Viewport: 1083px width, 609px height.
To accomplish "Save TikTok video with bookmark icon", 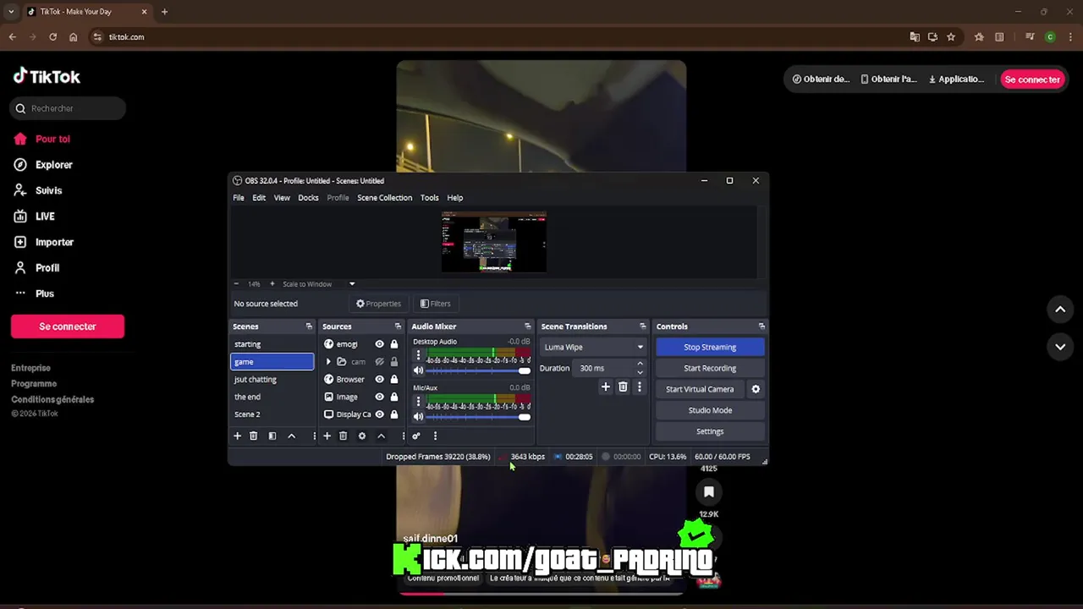I will (709, 491).
